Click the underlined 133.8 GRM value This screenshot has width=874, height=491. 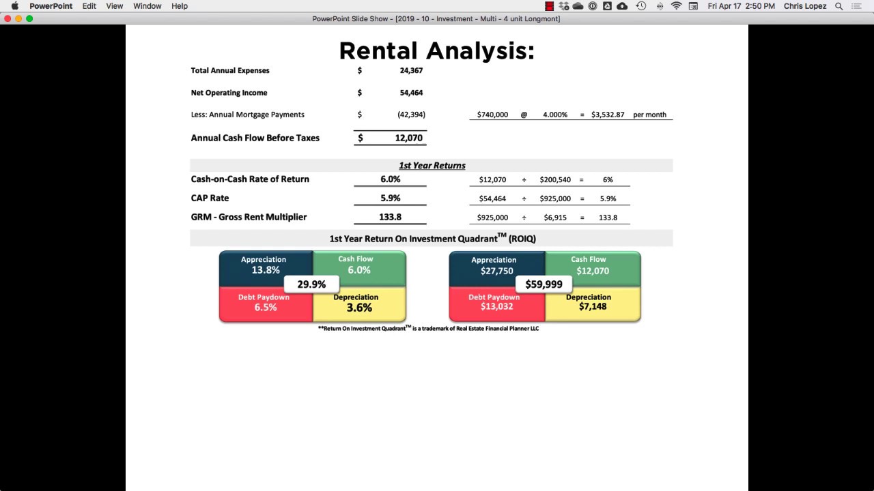click(391, 217)
